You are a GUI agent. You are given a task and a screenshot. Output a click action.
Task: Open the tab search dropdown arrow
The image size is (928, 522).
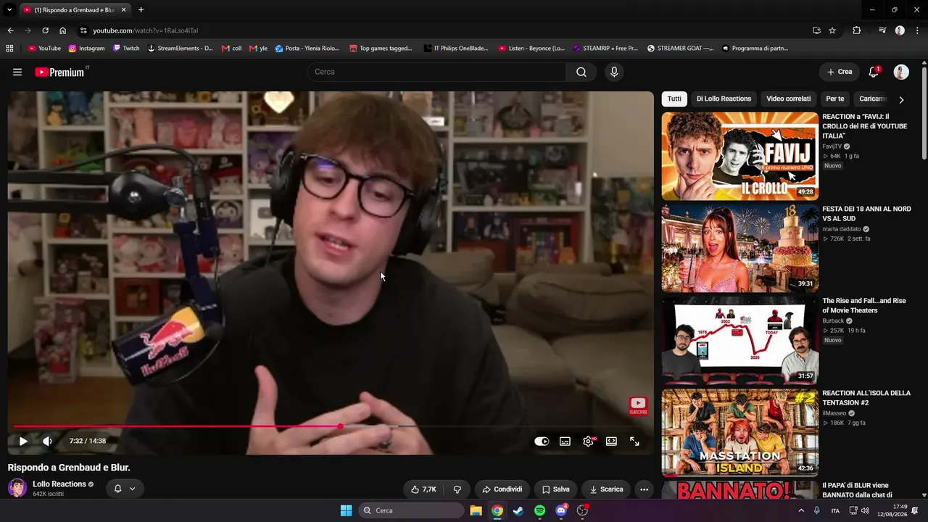(9, 9)
